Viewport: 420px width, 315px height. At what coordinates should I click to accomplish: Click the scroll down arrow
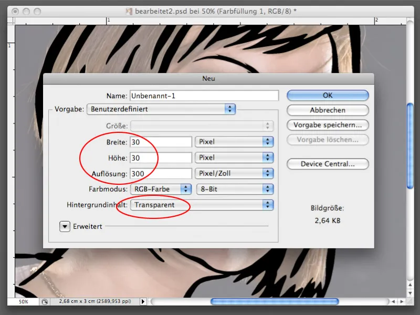click(410, 293)
